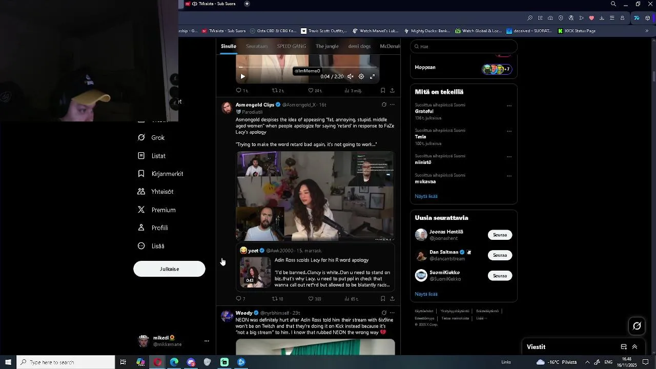Play the quoted yeet video thumbnail
Image resolution: width=656 pixels, height=369 pixels.
tap(255, 272)
